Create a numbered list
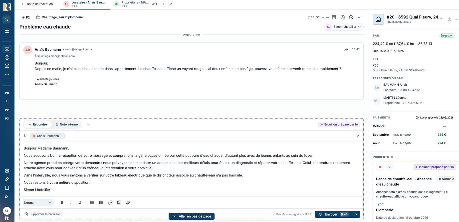 point(101,202)
